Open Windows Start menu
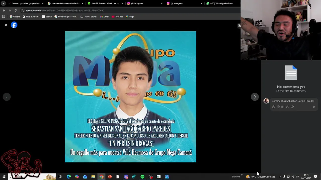321x180 pixels. pyautogui.click(x=4, y=177)
